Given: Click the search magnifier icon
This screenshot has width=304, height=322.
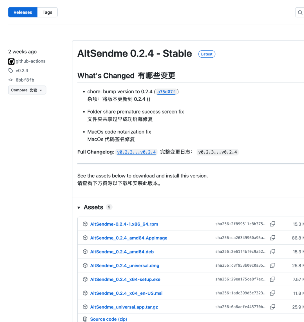Looking at the screenshot, I should click(300, 12).
